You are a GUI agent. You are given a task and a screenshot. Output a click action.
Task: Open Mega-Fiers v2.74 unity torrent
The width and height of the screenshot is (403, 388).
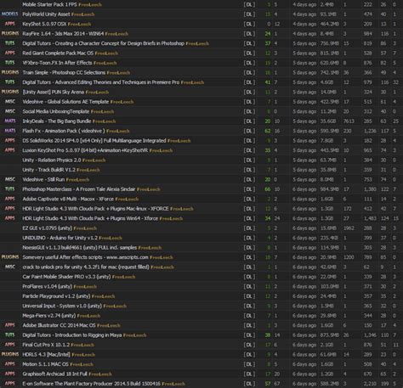point(48,316)
